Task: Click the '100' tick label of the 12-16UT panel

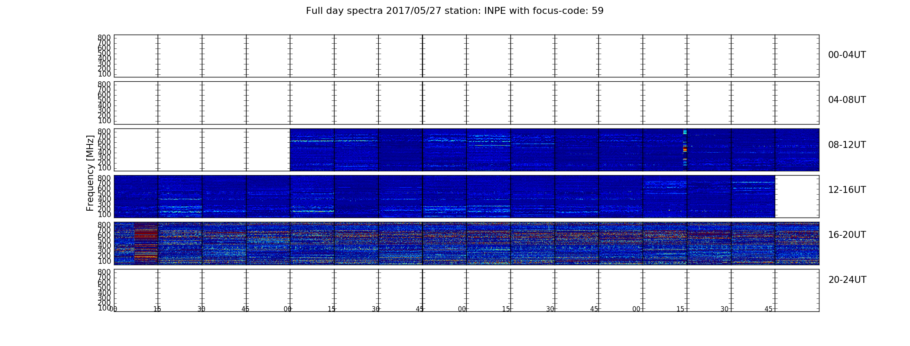Action: (104, 215)
